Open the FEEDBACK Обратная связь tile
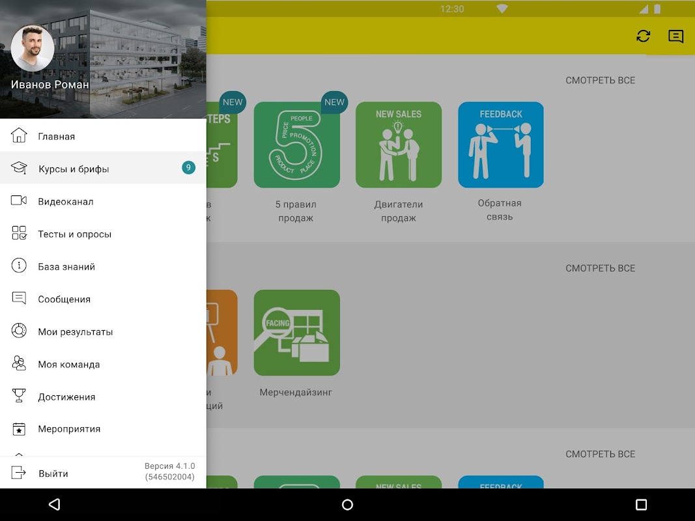Viewport: 695px width, 521px height. 501,145
